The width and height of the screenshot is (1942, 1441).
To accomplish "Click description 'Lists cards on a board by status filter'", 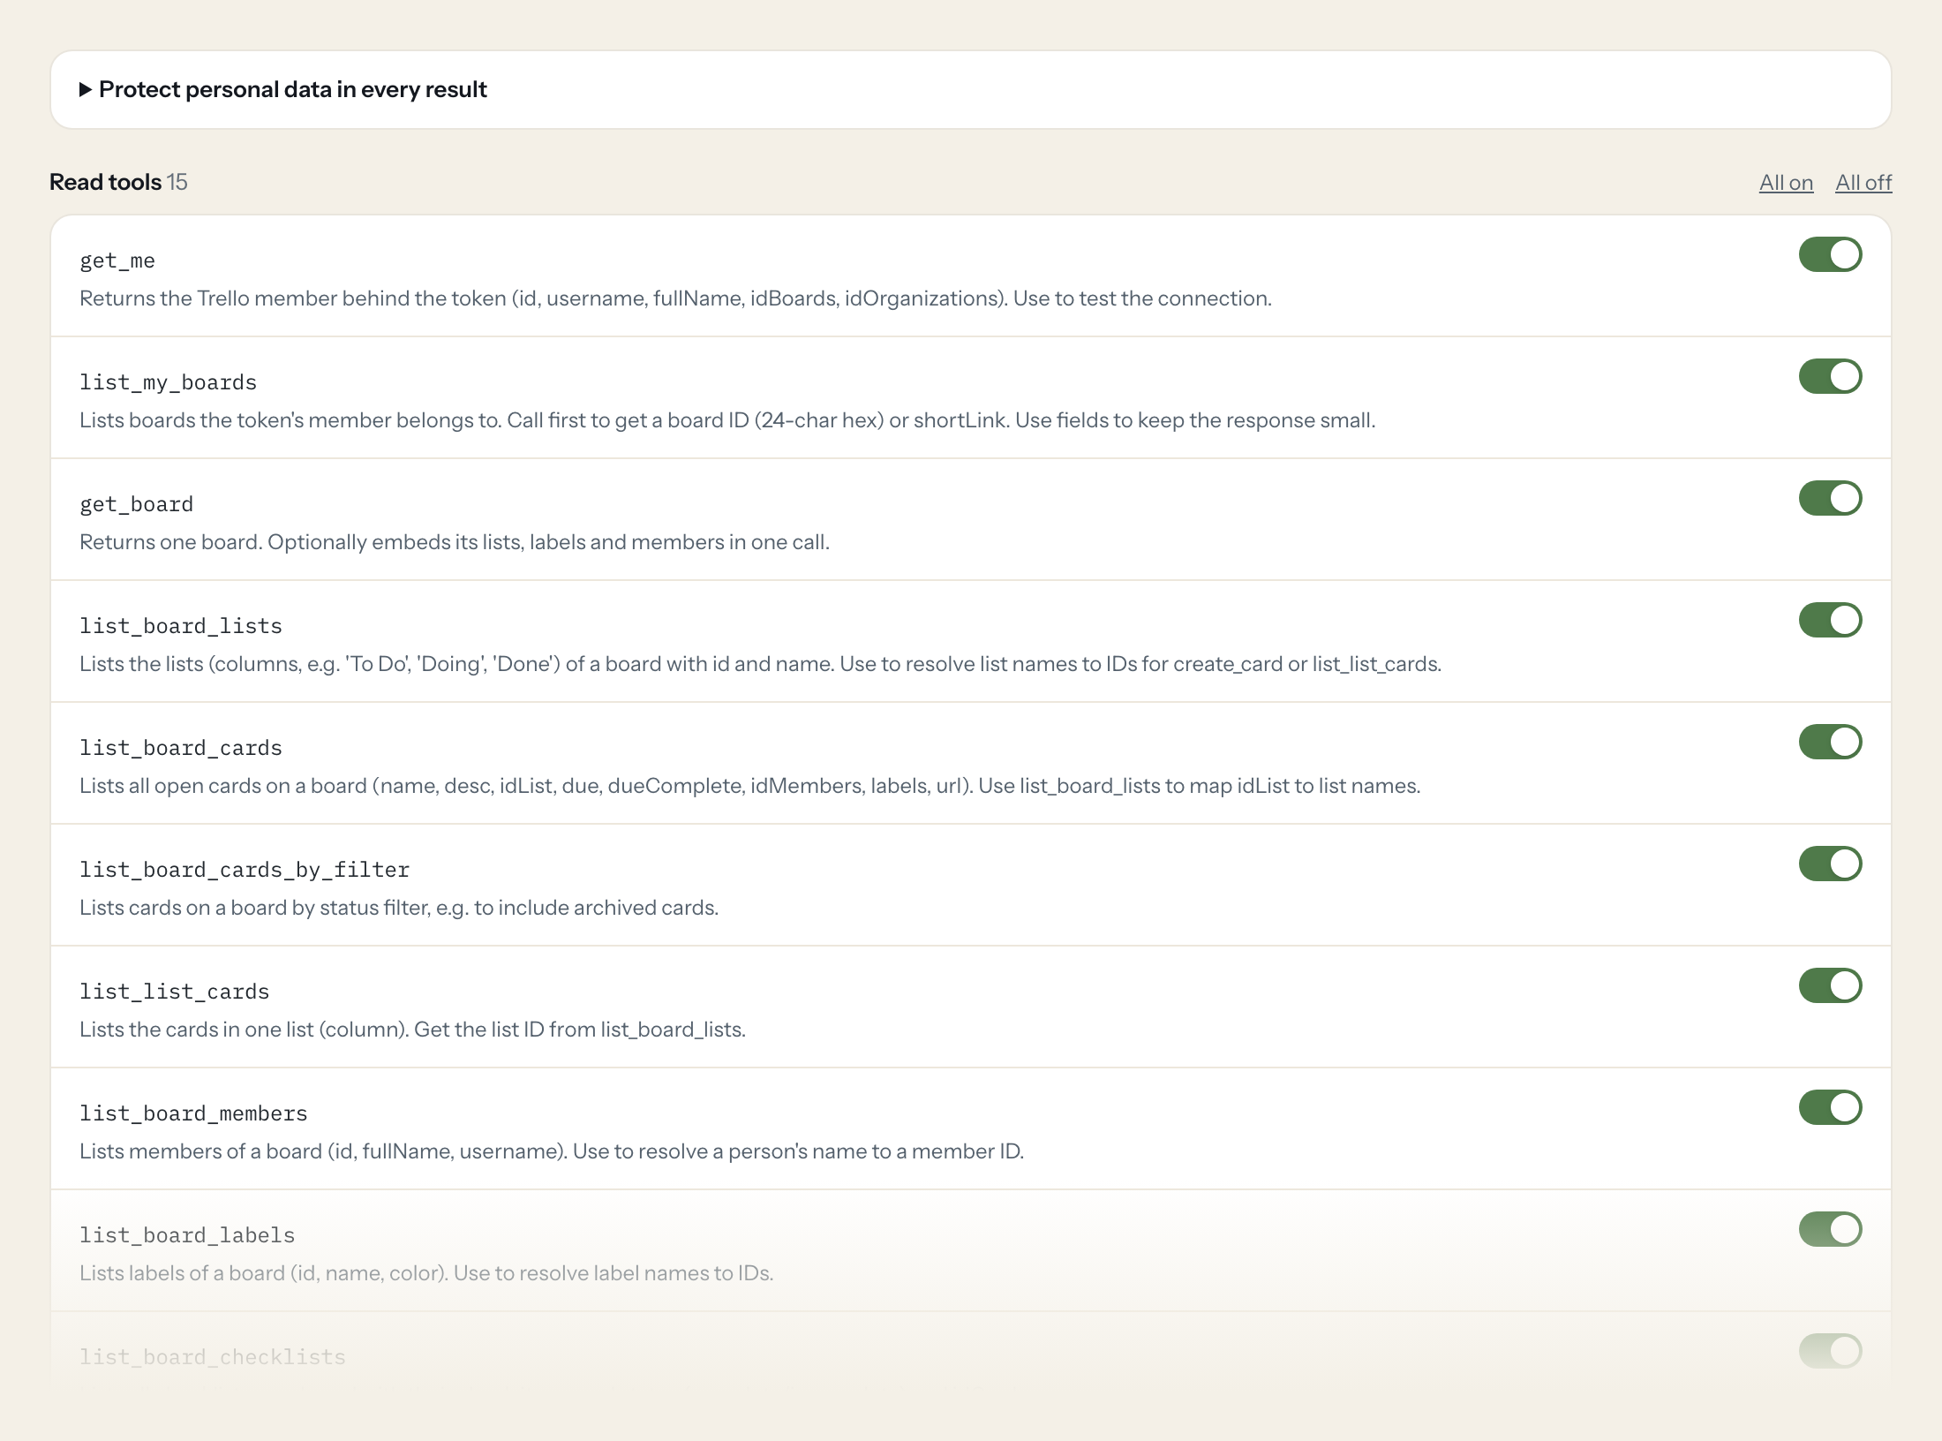I will [x=399, y=908].
